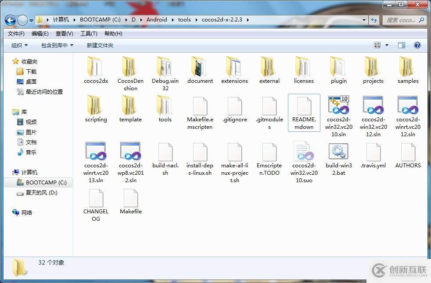
Task: Select cocos2d-wp8.vc2012.sln solution file
Action: click(x=130, y=163)
